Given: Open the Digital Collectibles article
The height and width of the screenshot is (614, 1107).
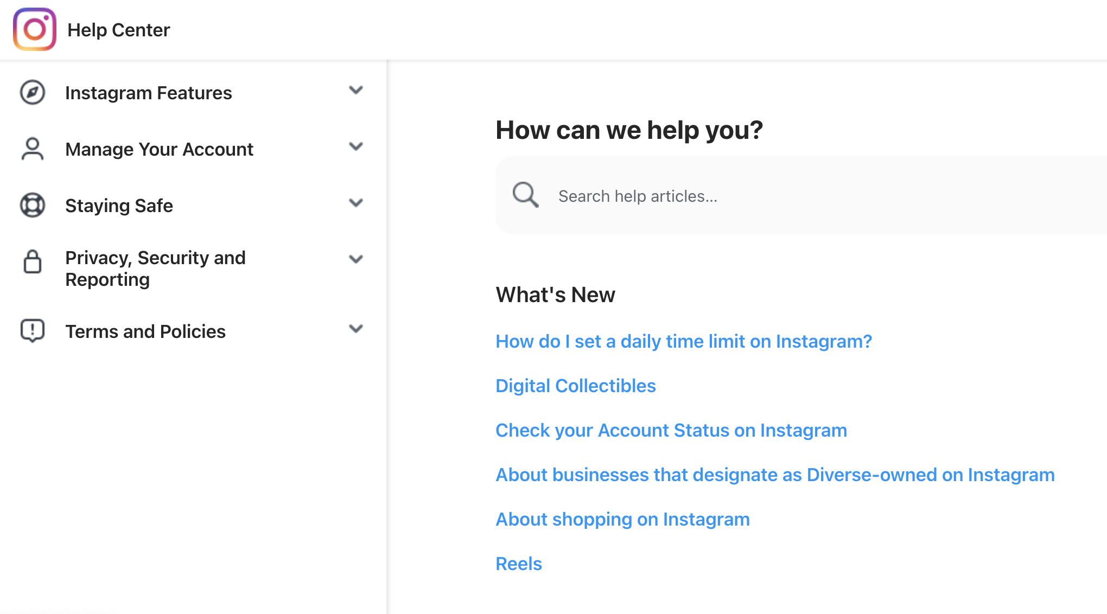Looking at the screenshot, I should pyautogui.click(x=575, y=386).
